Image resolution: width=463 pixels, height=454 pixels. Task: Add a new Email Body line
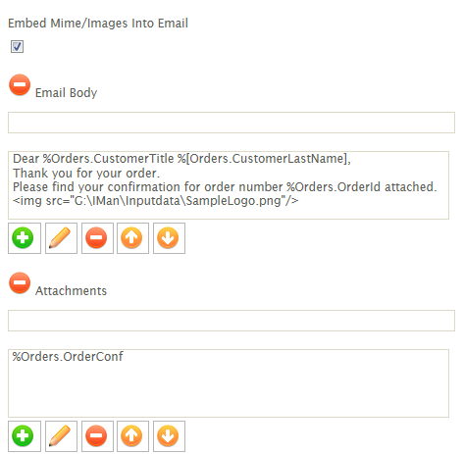pyautogui.click(x=25, y=238)
